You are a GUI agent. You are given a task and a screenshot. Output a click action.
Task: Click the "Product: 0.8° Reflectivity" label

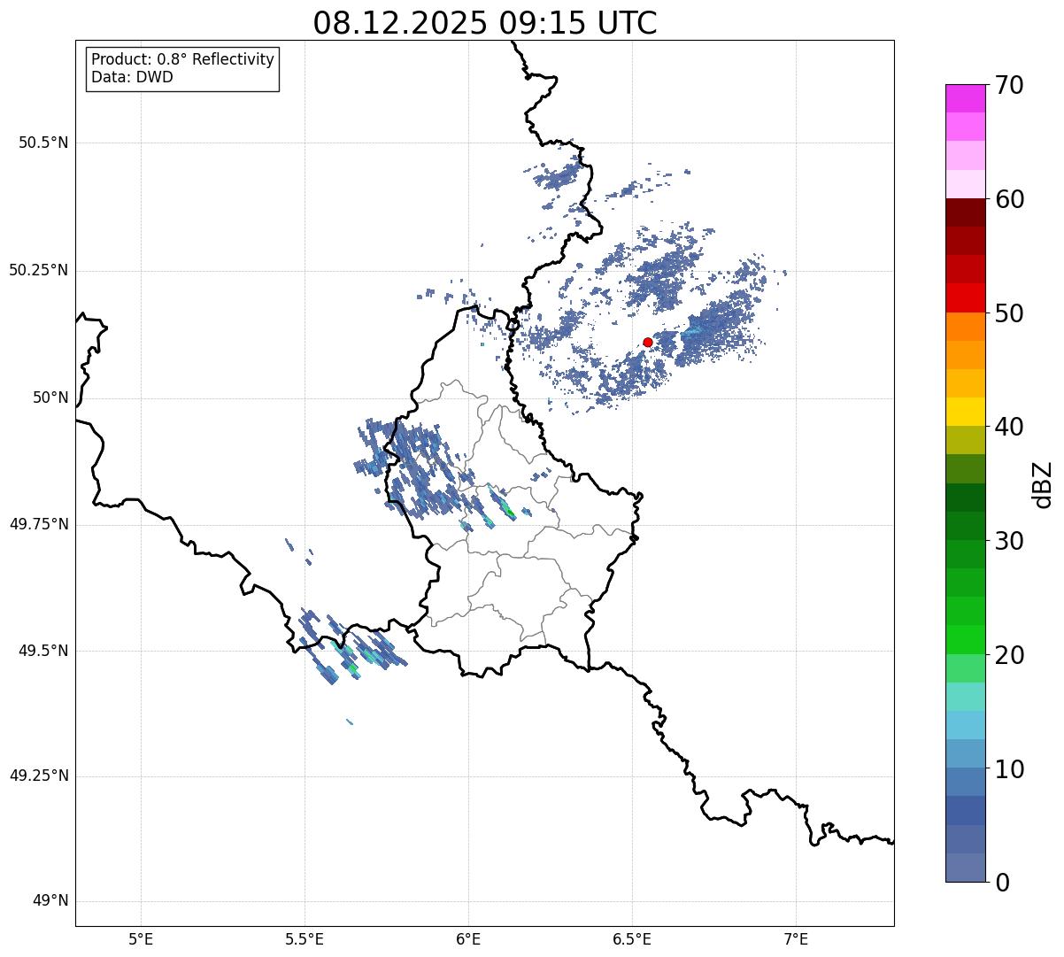[183, 59]
